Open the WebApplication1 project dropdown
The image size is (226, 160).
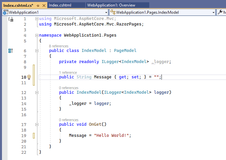coord(107,12)
